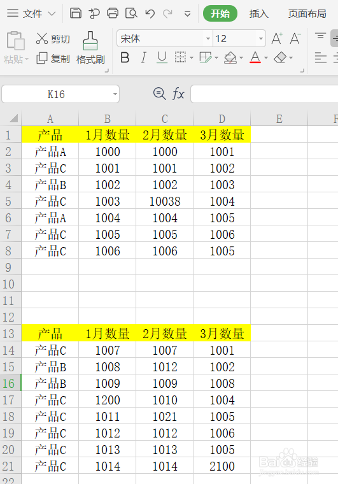Apply the red font color
This screenshot has width=338, height=484.
click(x=255, y=57)
